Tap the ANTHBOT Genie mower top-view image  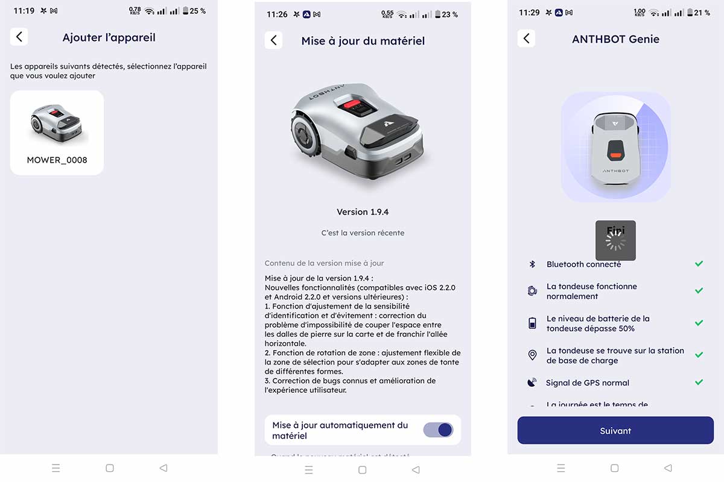[x=615, y=146]
